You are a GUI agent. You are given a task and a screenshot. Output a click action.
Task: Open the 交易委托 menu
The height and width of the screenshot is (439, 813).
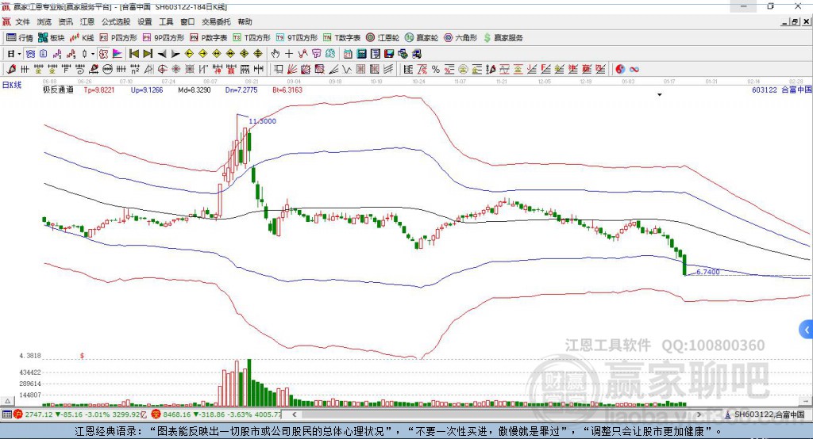(x=216, y=21)
